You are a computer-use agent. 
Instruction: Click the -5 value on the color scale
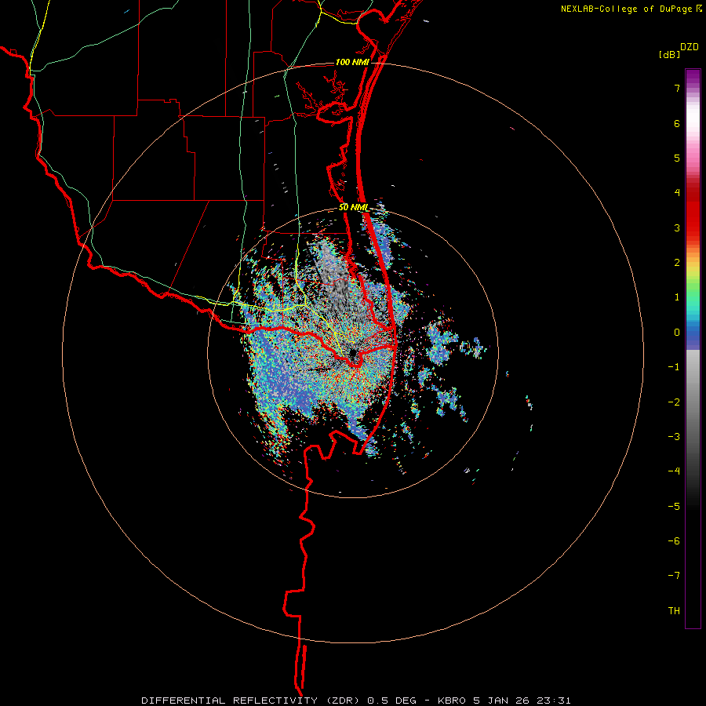pos(674,507)
